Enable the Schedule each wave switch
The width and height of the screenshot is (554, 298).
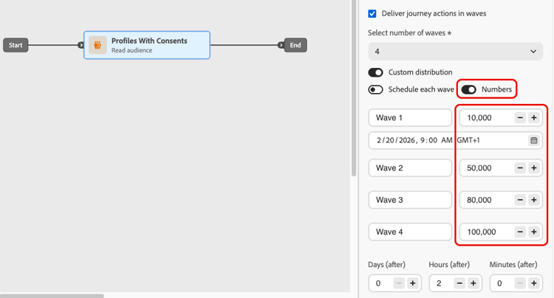(x=376, y=90)
